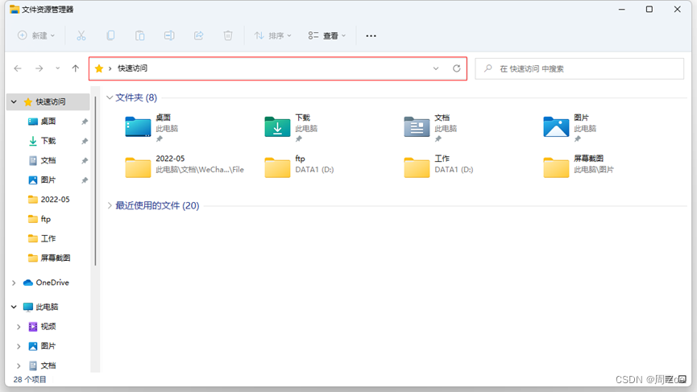Image resolution: width=697 pixels, height=392 pixels.
Task: Expand 视频 under 此电脑
Action: pos(19,327)
